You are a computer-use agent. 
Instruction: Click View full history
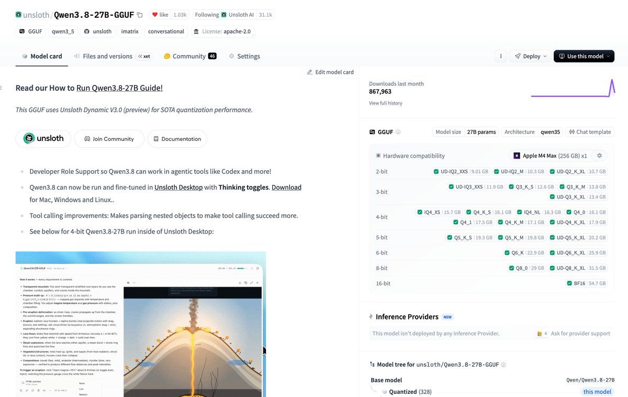click(385, 103)
